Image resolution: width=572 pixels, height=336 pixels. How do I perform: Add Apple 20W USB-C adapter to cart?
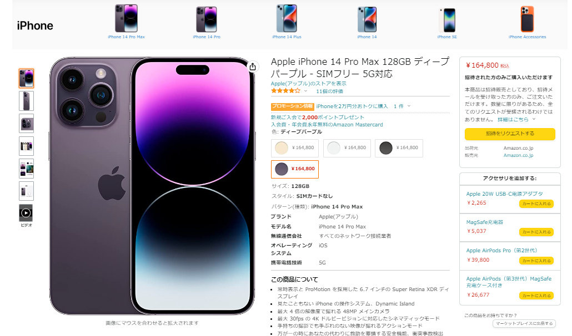pyautogui.click(x=536, y=203)
